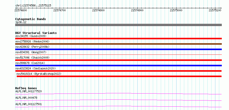Click ruler position 21574700
Viewport: 229px width, 110px height.
point(60,10)
